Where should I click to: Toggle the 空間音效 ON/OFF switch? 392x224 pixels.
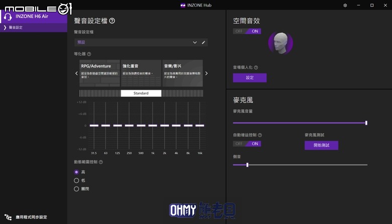coord(247,31)
